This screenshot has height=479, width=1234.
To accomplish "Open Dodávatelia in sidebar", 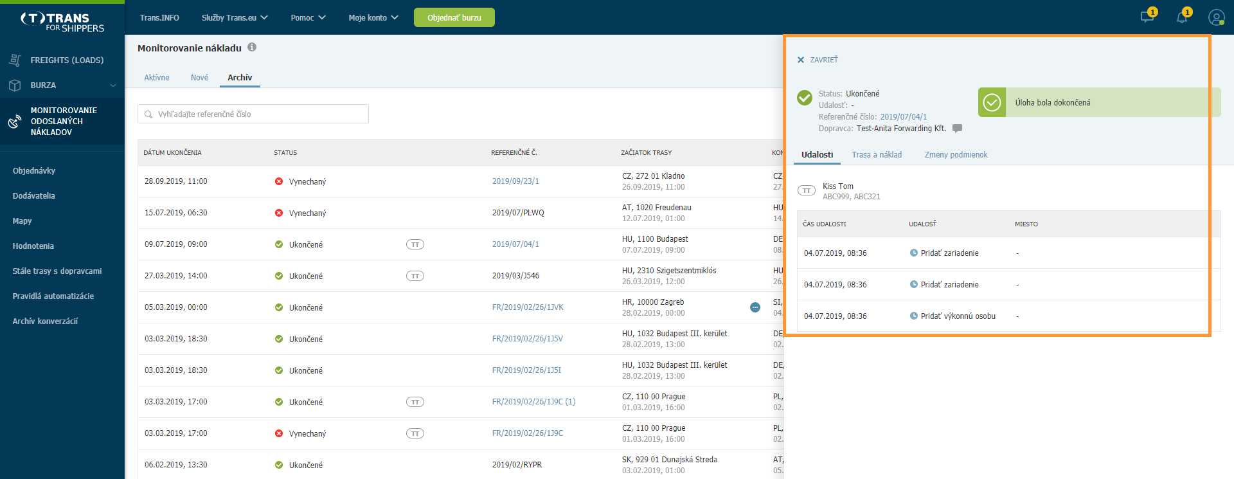I will pyautogui.click(x=34, y=195).
